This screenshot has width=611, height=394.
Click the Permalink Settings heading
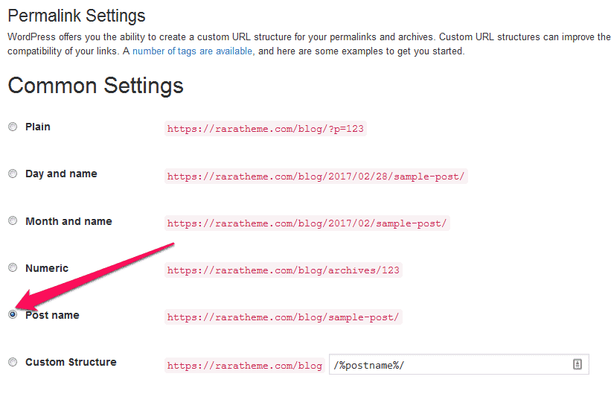coord(77,16)
